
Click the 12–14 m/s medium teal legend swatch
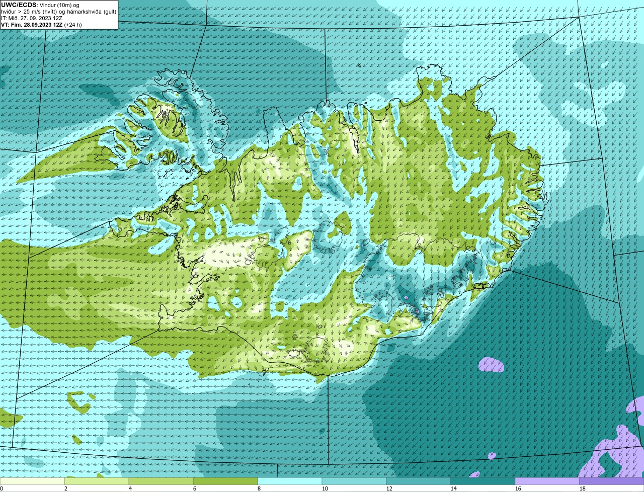tap(419, 481)
